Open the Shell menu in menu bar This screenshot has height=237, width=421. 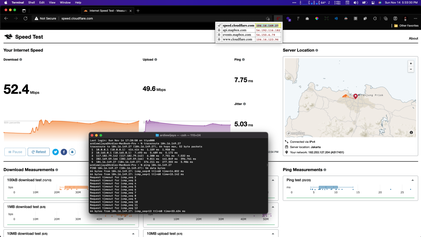tap(32, 3)
